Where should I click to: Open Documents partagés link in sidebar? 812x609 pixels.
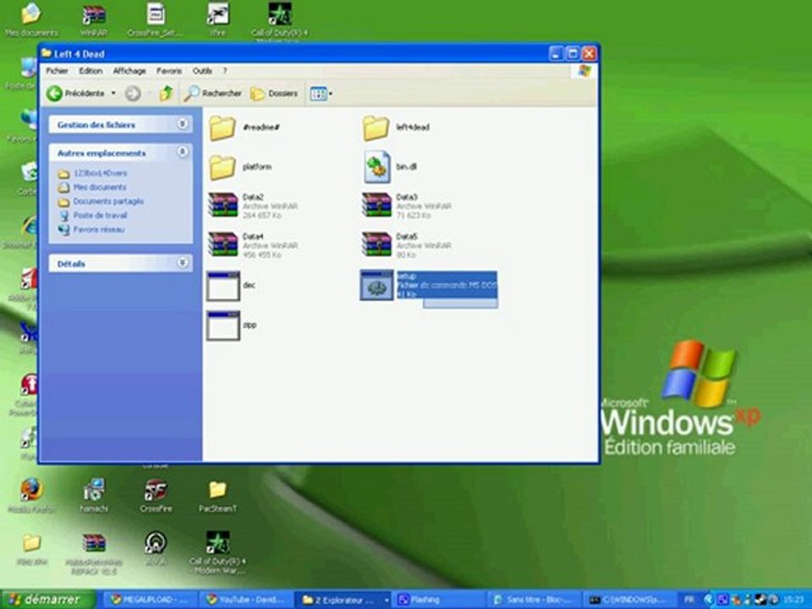[108, 201]
